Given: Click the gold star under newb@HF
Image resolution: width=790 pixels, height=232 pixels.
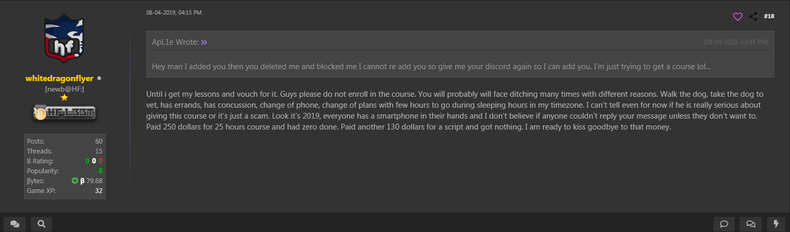Looking at the screenshot, I should coord(64,98).
